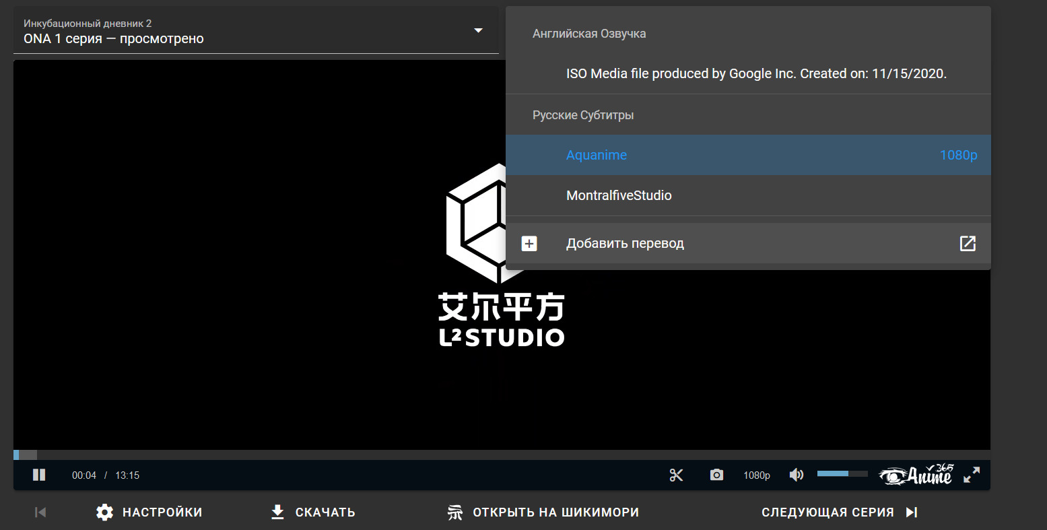Image resolution: width=1047 pixels, height=530 pixels.
Task: Open the external link icon for adding translation
Action: point(967,243)
